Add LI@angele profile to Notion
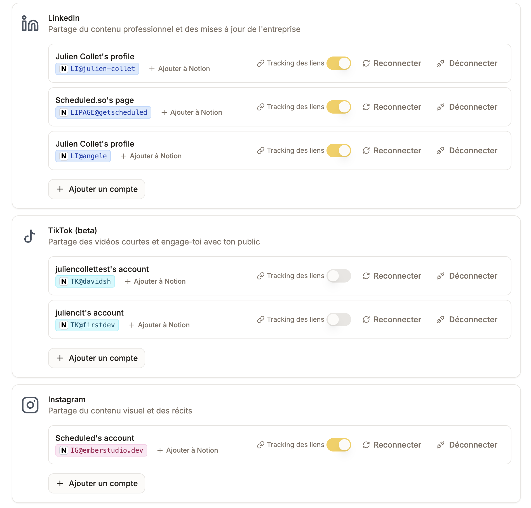Image resolution: width=531 pixels, height=508 pixels. point(151,156)
